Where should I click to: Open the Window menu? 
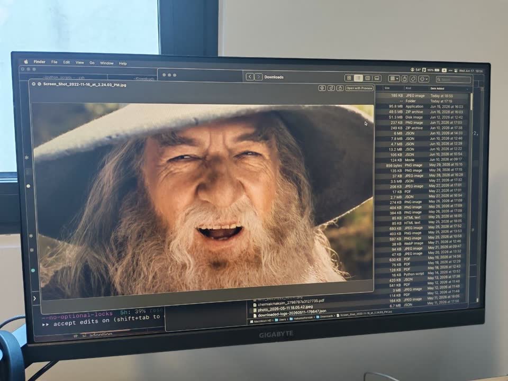click(106, 63)
